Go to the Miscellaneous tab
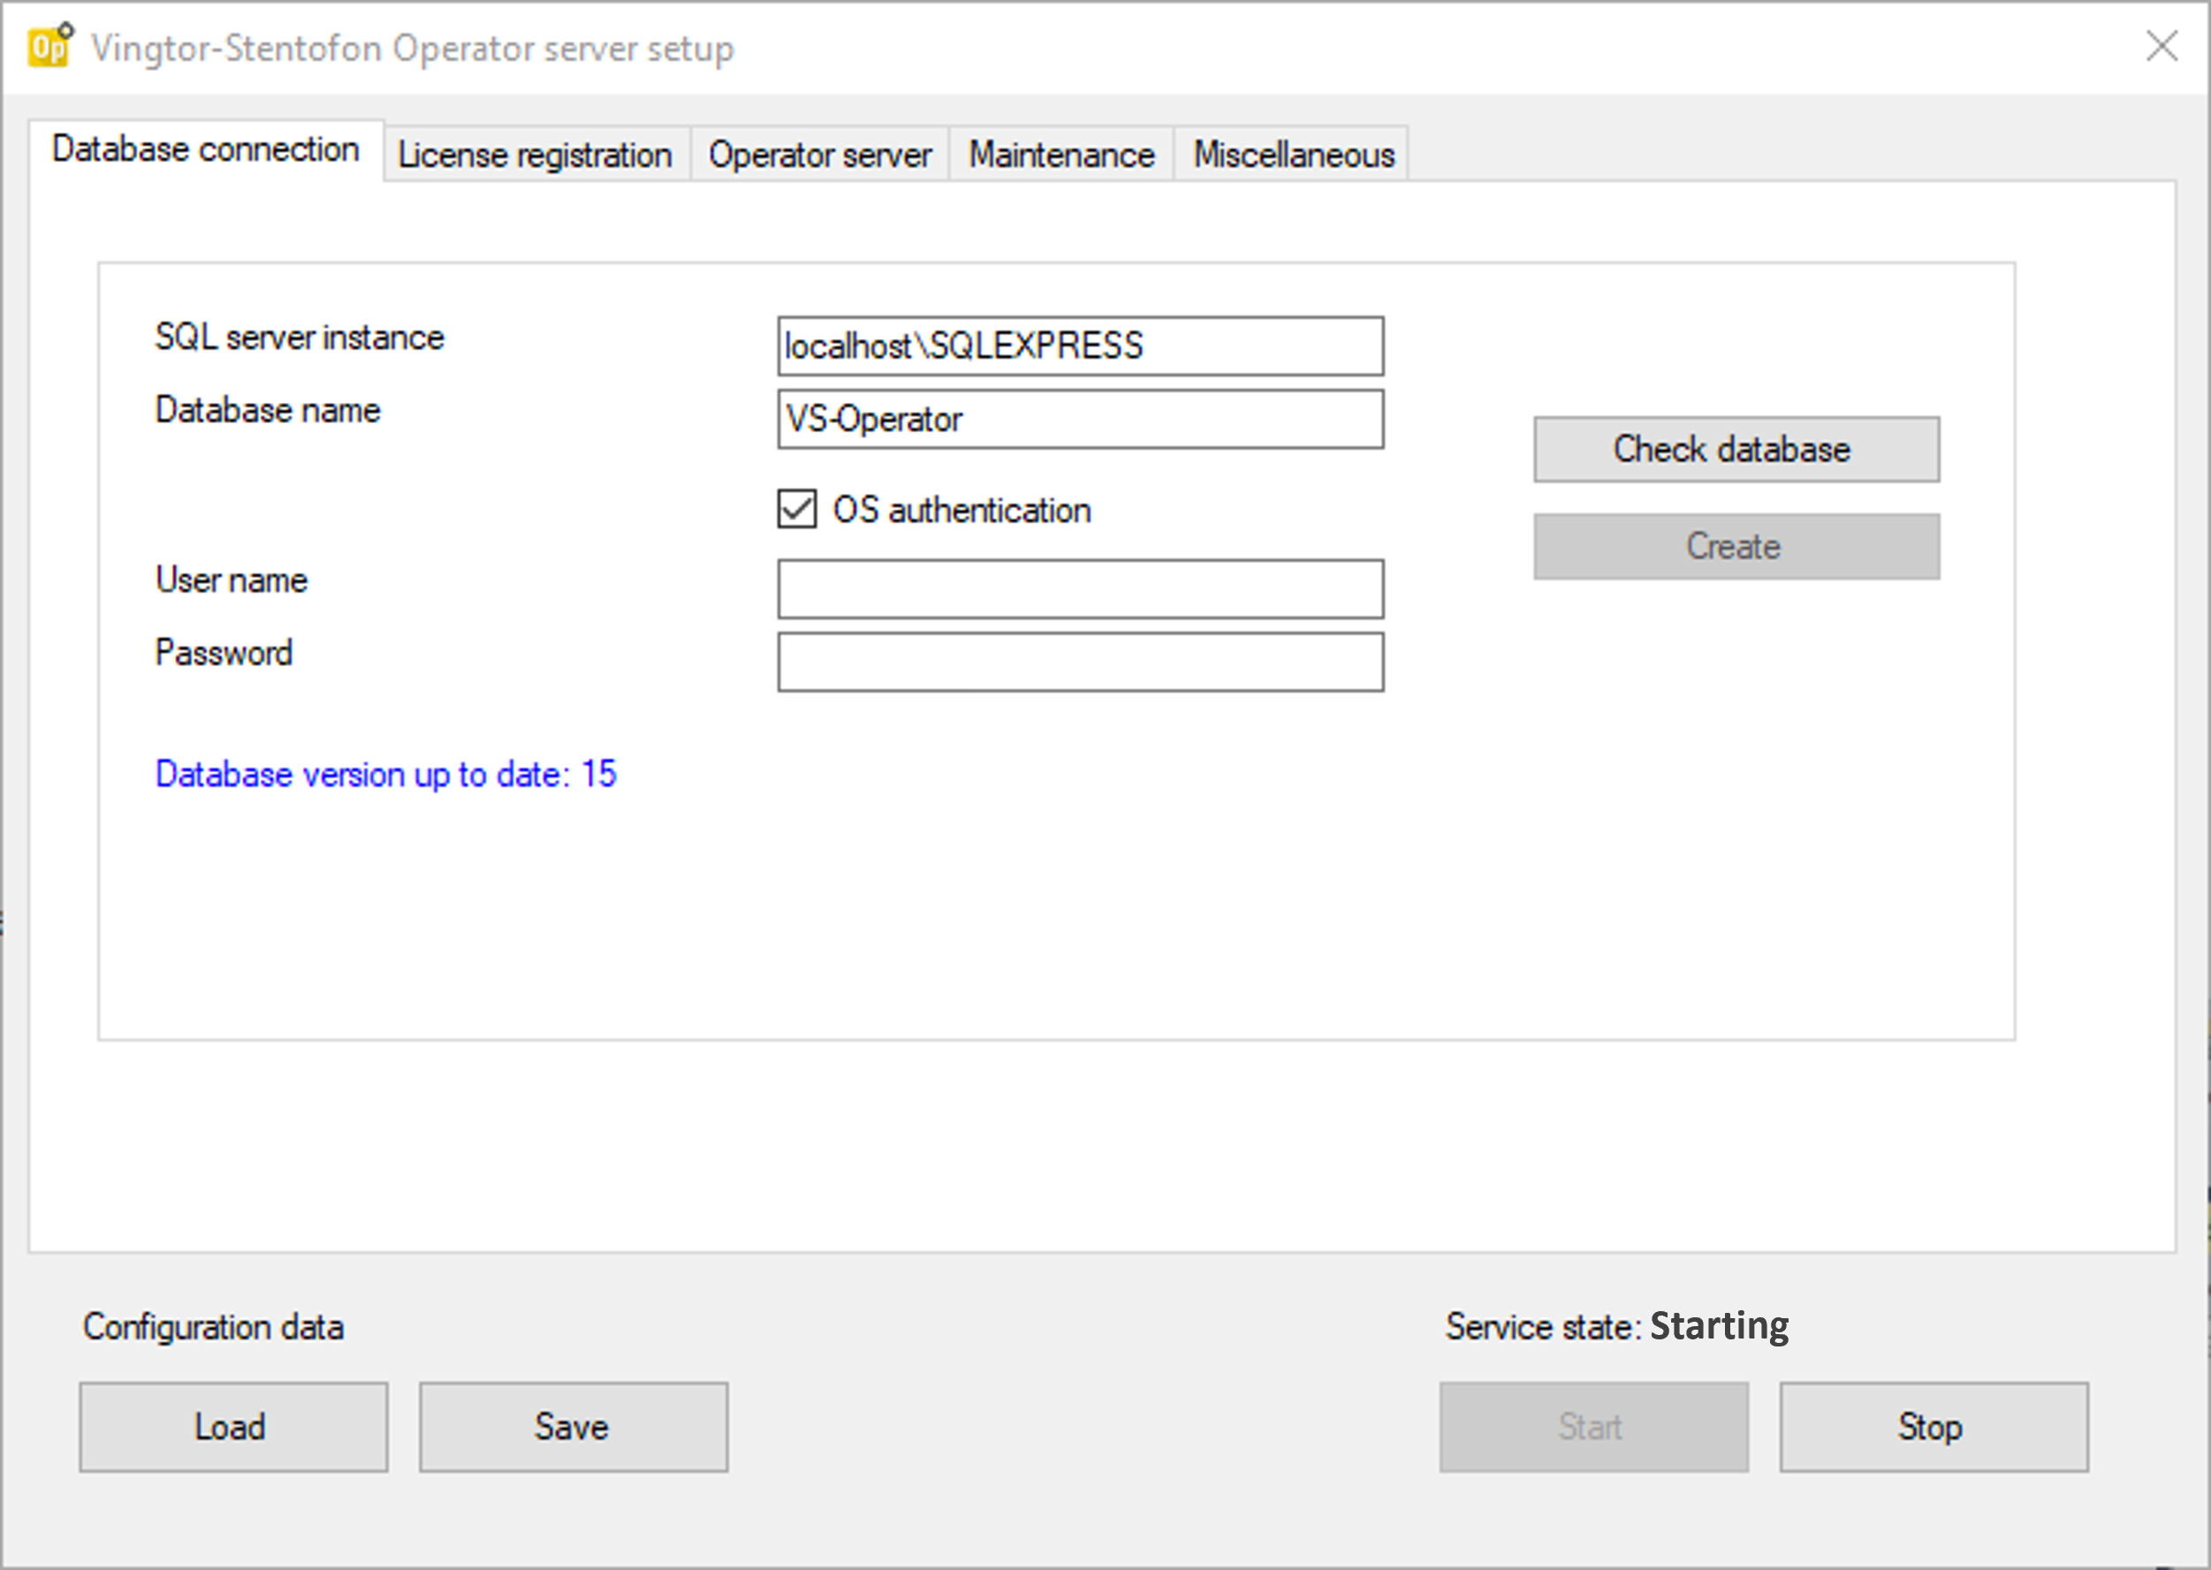This screenshot has width=2211, height=1570. [x=1293, y=155]
